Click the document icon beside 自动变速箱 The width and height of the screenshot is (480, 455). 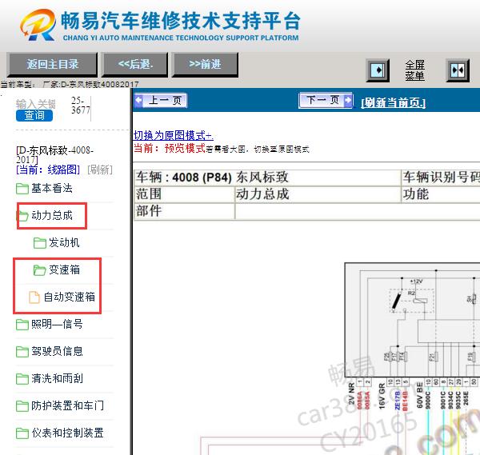coord(34,297)
